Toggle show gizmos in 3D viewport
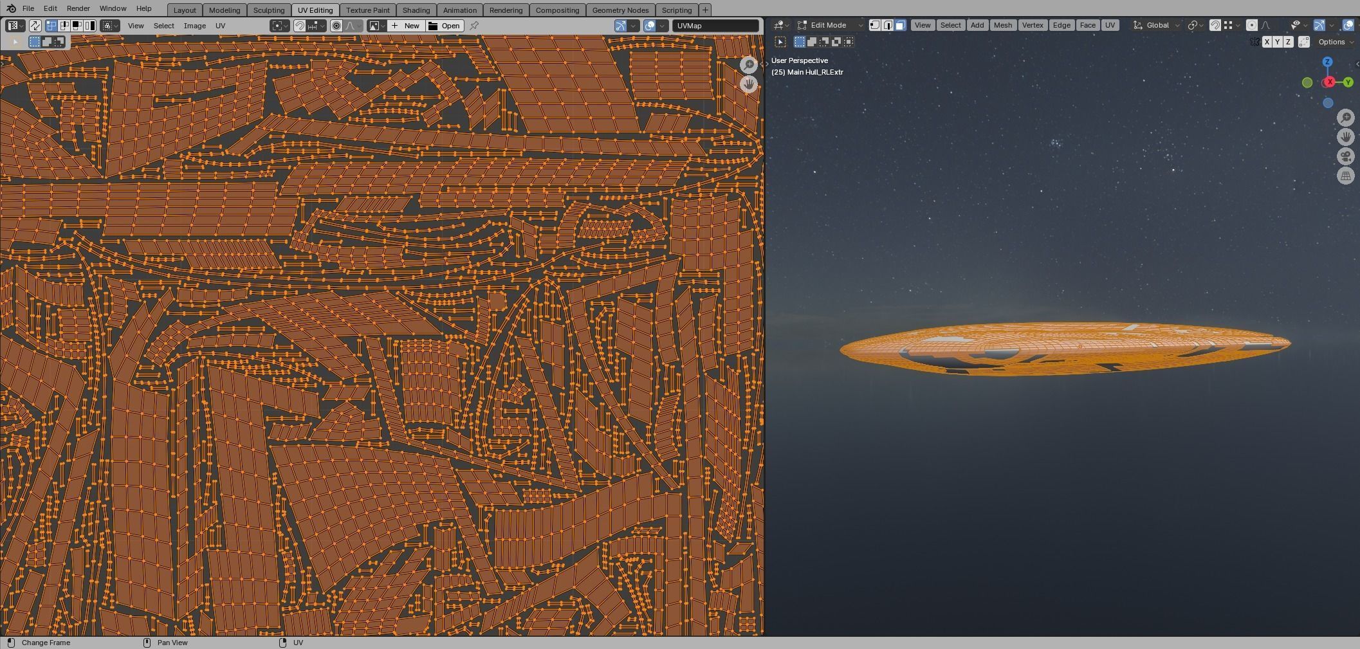This screenshot has width=1360, height=649. pos(1319,25)
